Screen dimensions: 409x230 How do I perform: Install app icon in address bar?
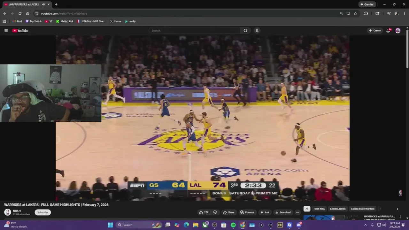pos(348,13)
